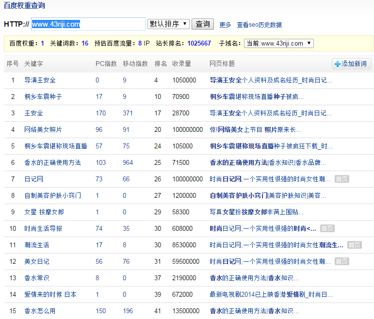
Task: Open the 默认排序 sort dropdown
Action: coord(168,24)
